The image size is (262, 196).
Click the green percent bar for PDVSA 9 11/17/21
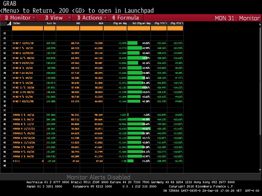pyautogui.click(x=136, y=128)
